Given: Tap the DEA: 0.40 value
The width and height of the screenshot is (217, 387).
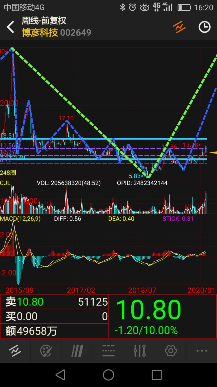Looking at the screenshot, I should pos(121,219).
